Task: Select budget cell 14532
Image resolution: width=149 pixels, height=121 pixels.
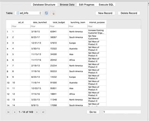Action: [59, 77]
